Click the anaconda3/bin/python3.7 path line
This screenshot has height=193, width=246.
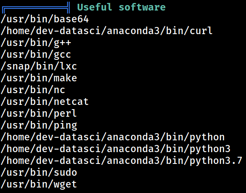tap(122, 161)
